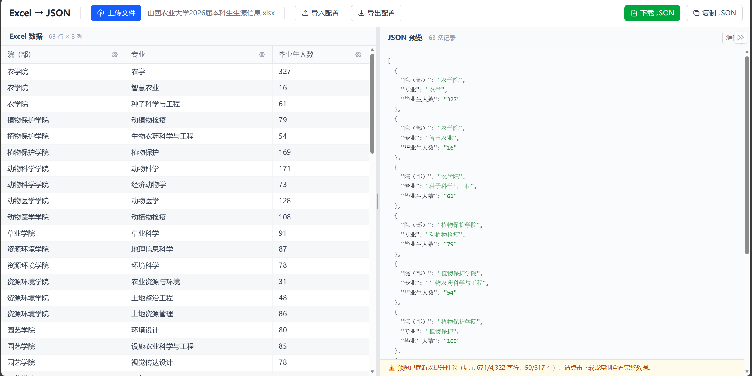Click JSON value "种子科学与工程" in preview
This screenshot has height=376, width=752.
450,186
